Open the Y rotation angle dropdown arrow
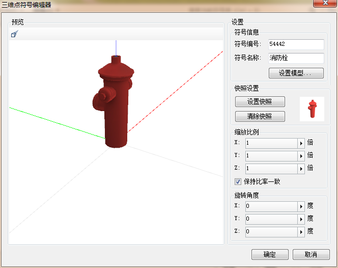The width and height of the screenshot is (338, 268). [x=301, y=219]
